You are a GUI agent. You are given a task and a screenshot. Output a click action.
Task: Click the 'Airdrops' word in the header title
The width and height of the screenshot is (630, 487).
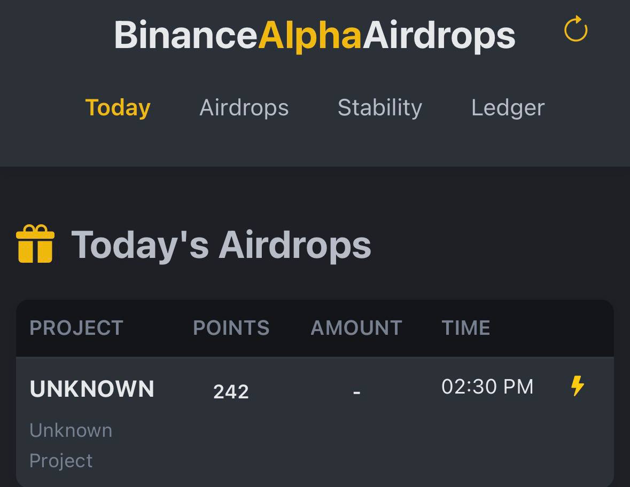439,35
